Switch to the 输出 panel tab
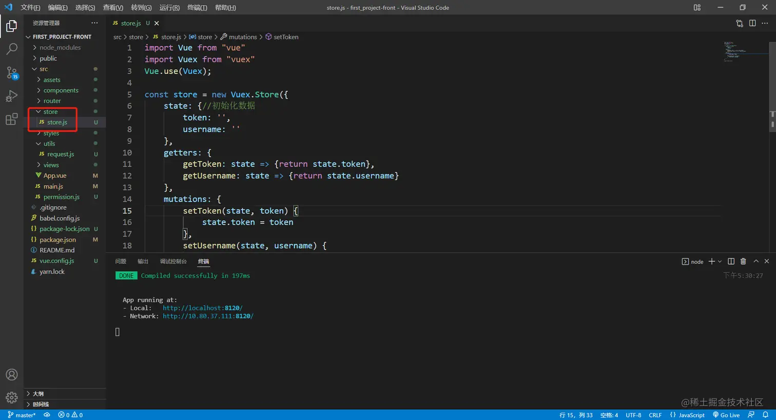Viewport: 776px width, 420px height. tap(143, 262)
